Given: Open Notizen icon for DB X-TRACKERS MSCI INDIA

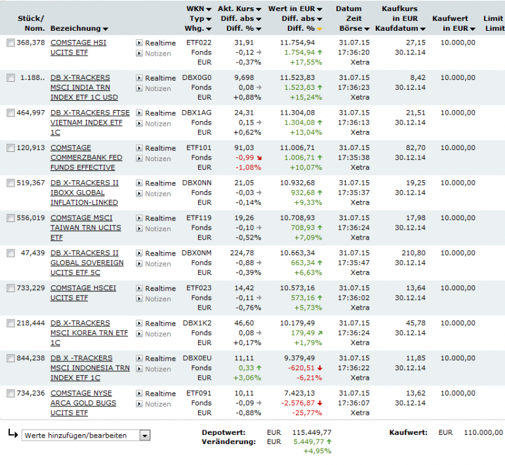Looking at the screenshot, I should point(139,88).
